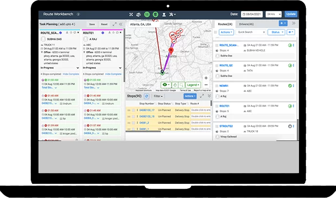Click the upload icon on ROUTE1 card header
336x198 pixels.
110,33
